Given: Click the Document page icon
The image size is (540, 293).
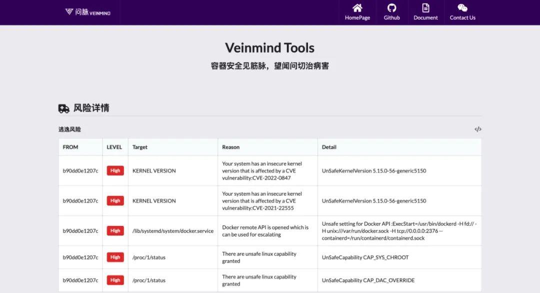Looking at the screenshot, I should (425, 8).
